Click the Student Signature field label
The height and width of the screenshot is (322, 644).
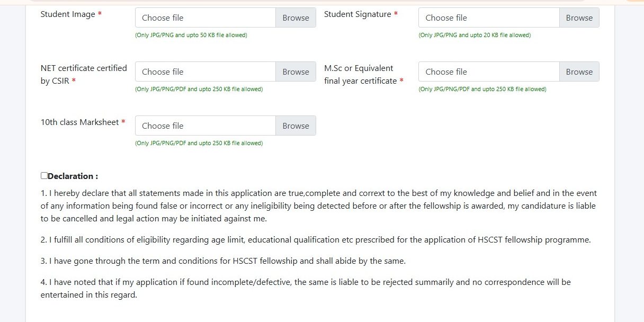[x=357, y=14]
